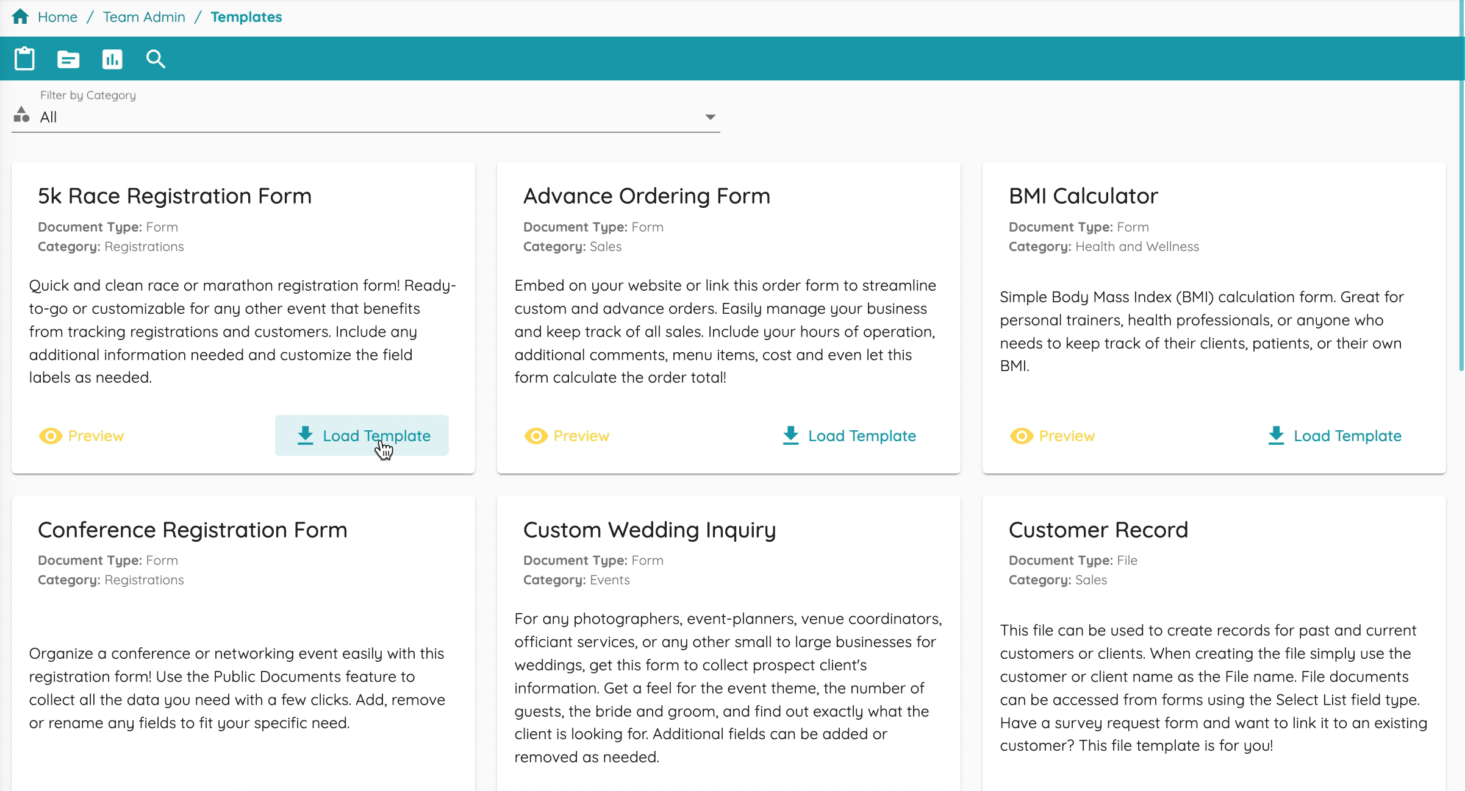
Task: Click the page vertical scrollbar thumb
Action: pos(1461,185)
